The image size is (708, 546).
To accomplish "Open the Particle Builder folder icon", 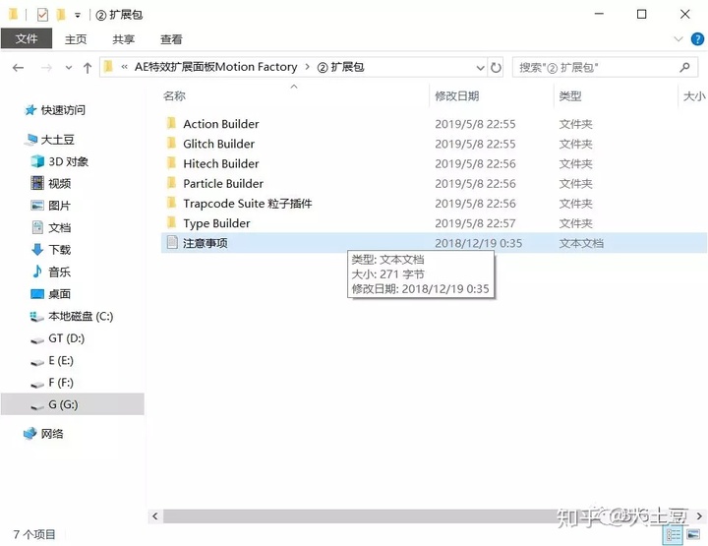I will tap(171, 183).
